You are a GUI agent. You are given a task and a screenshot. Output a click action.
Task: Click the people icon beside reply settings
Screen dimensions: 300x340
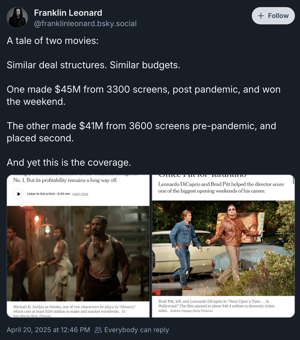pos(98,330)
